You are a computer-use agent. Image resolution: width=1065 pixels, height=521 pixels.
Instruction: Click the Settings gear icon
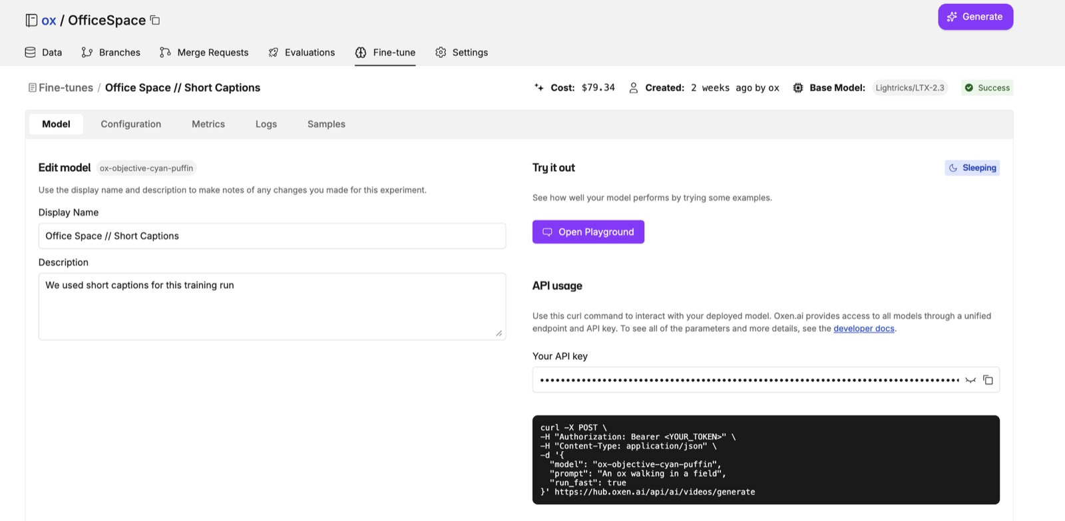click(441, 52)
